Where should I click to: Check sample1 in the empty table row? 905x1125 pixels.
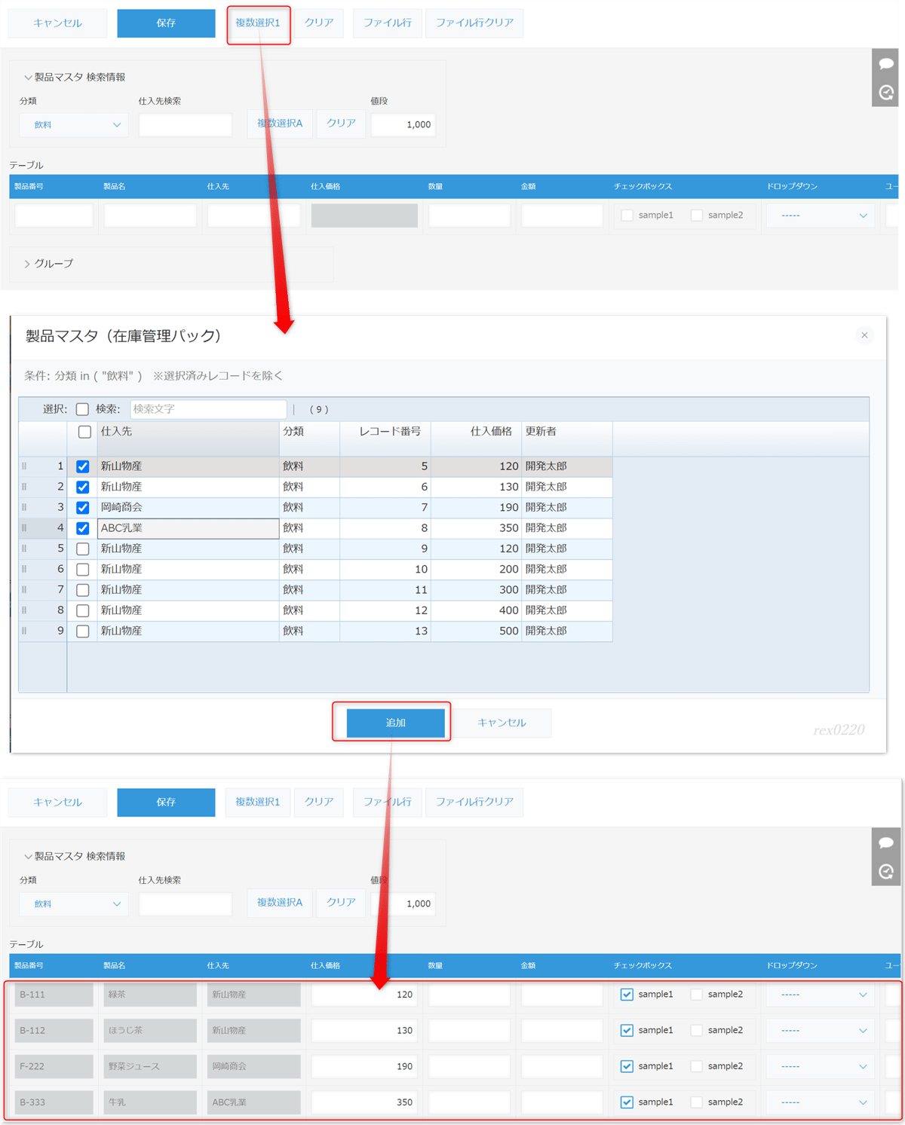point(627,216)
